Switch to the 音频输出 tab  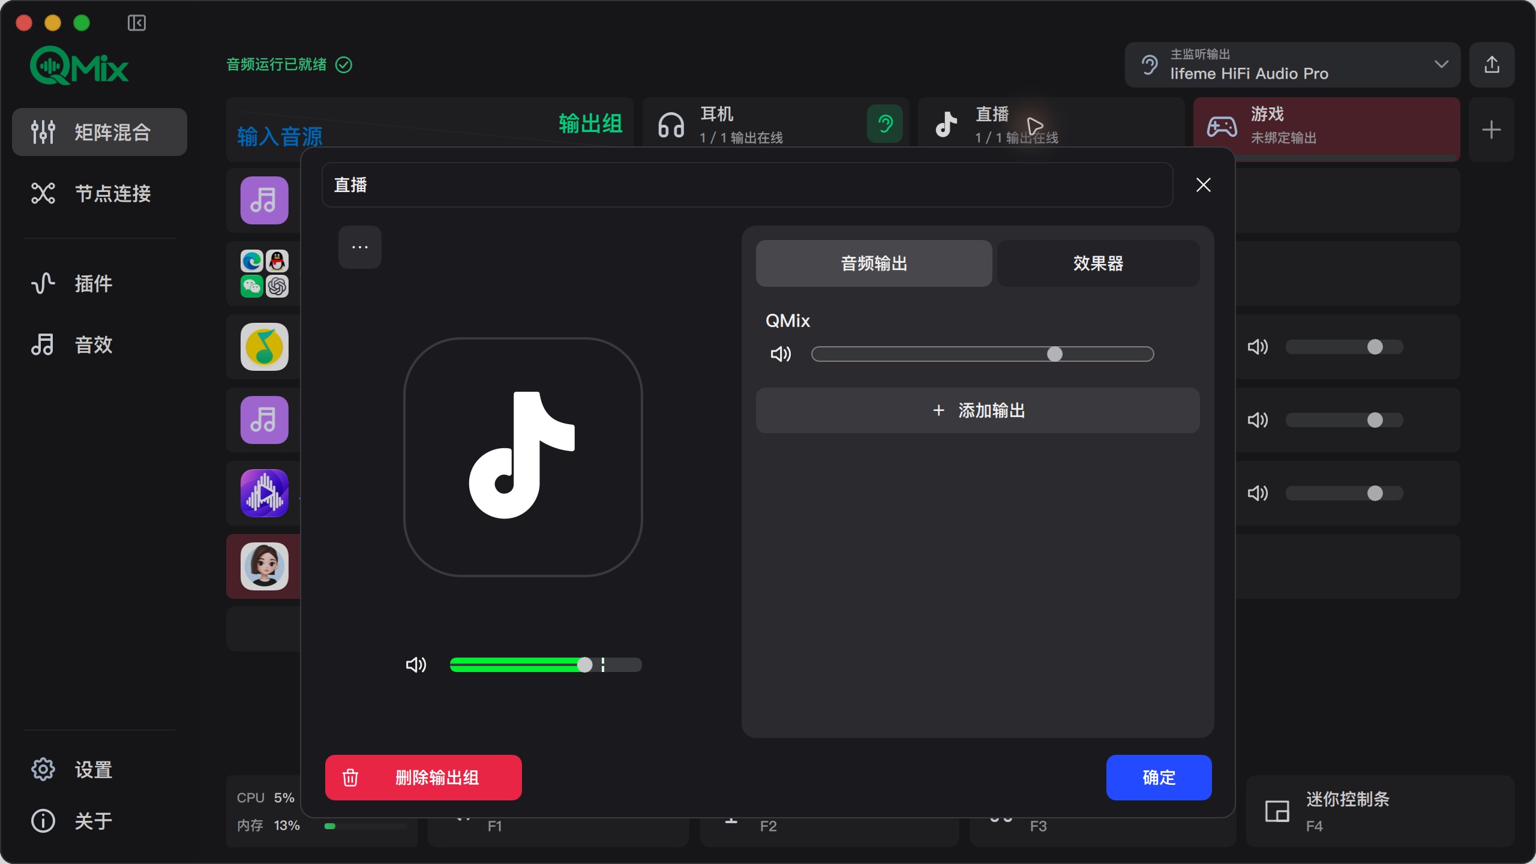(x=874, y=263)
